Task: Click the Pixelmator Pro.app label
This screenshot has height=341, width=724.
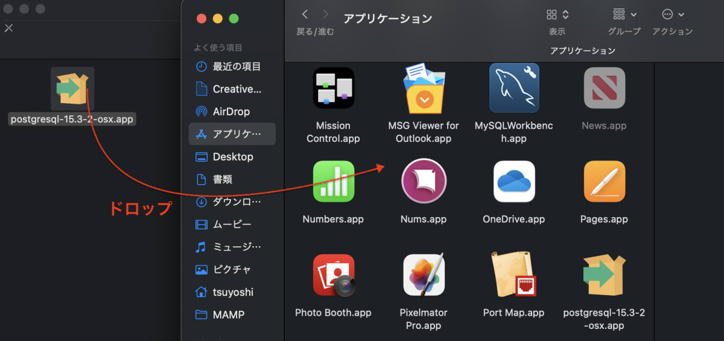Action: pyautogui.click(x=424, y=319)
